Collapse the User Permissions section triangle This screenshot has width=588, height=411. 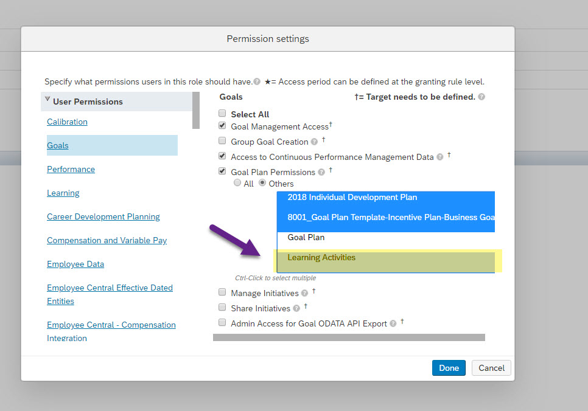click(47, 99)
